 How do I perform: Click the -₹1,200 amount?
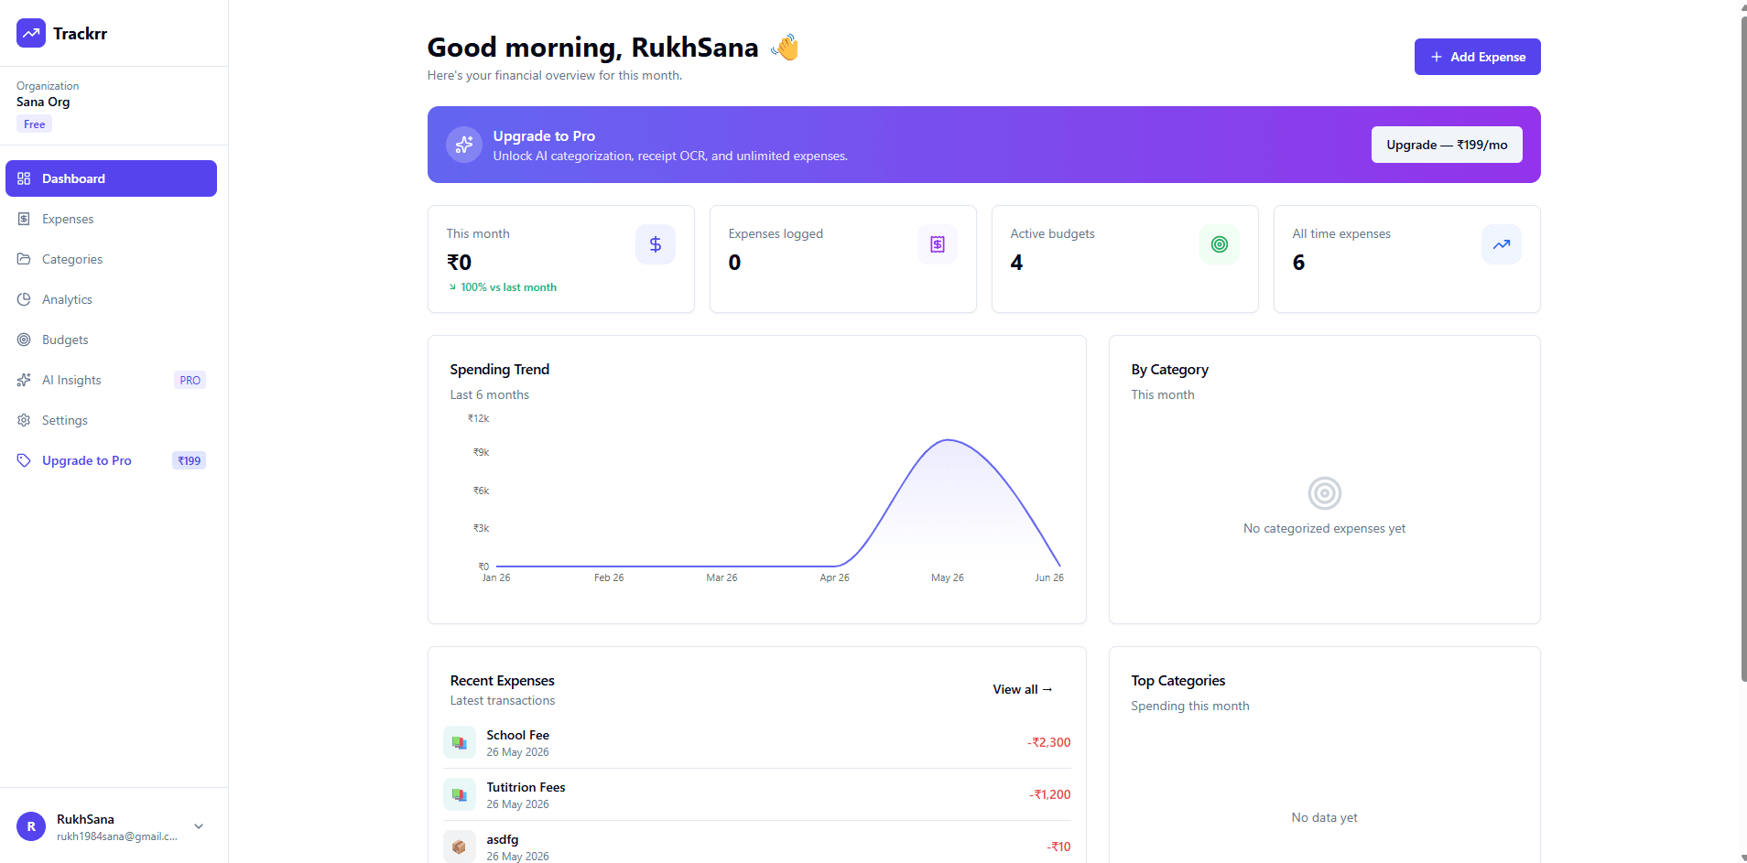1049,794
